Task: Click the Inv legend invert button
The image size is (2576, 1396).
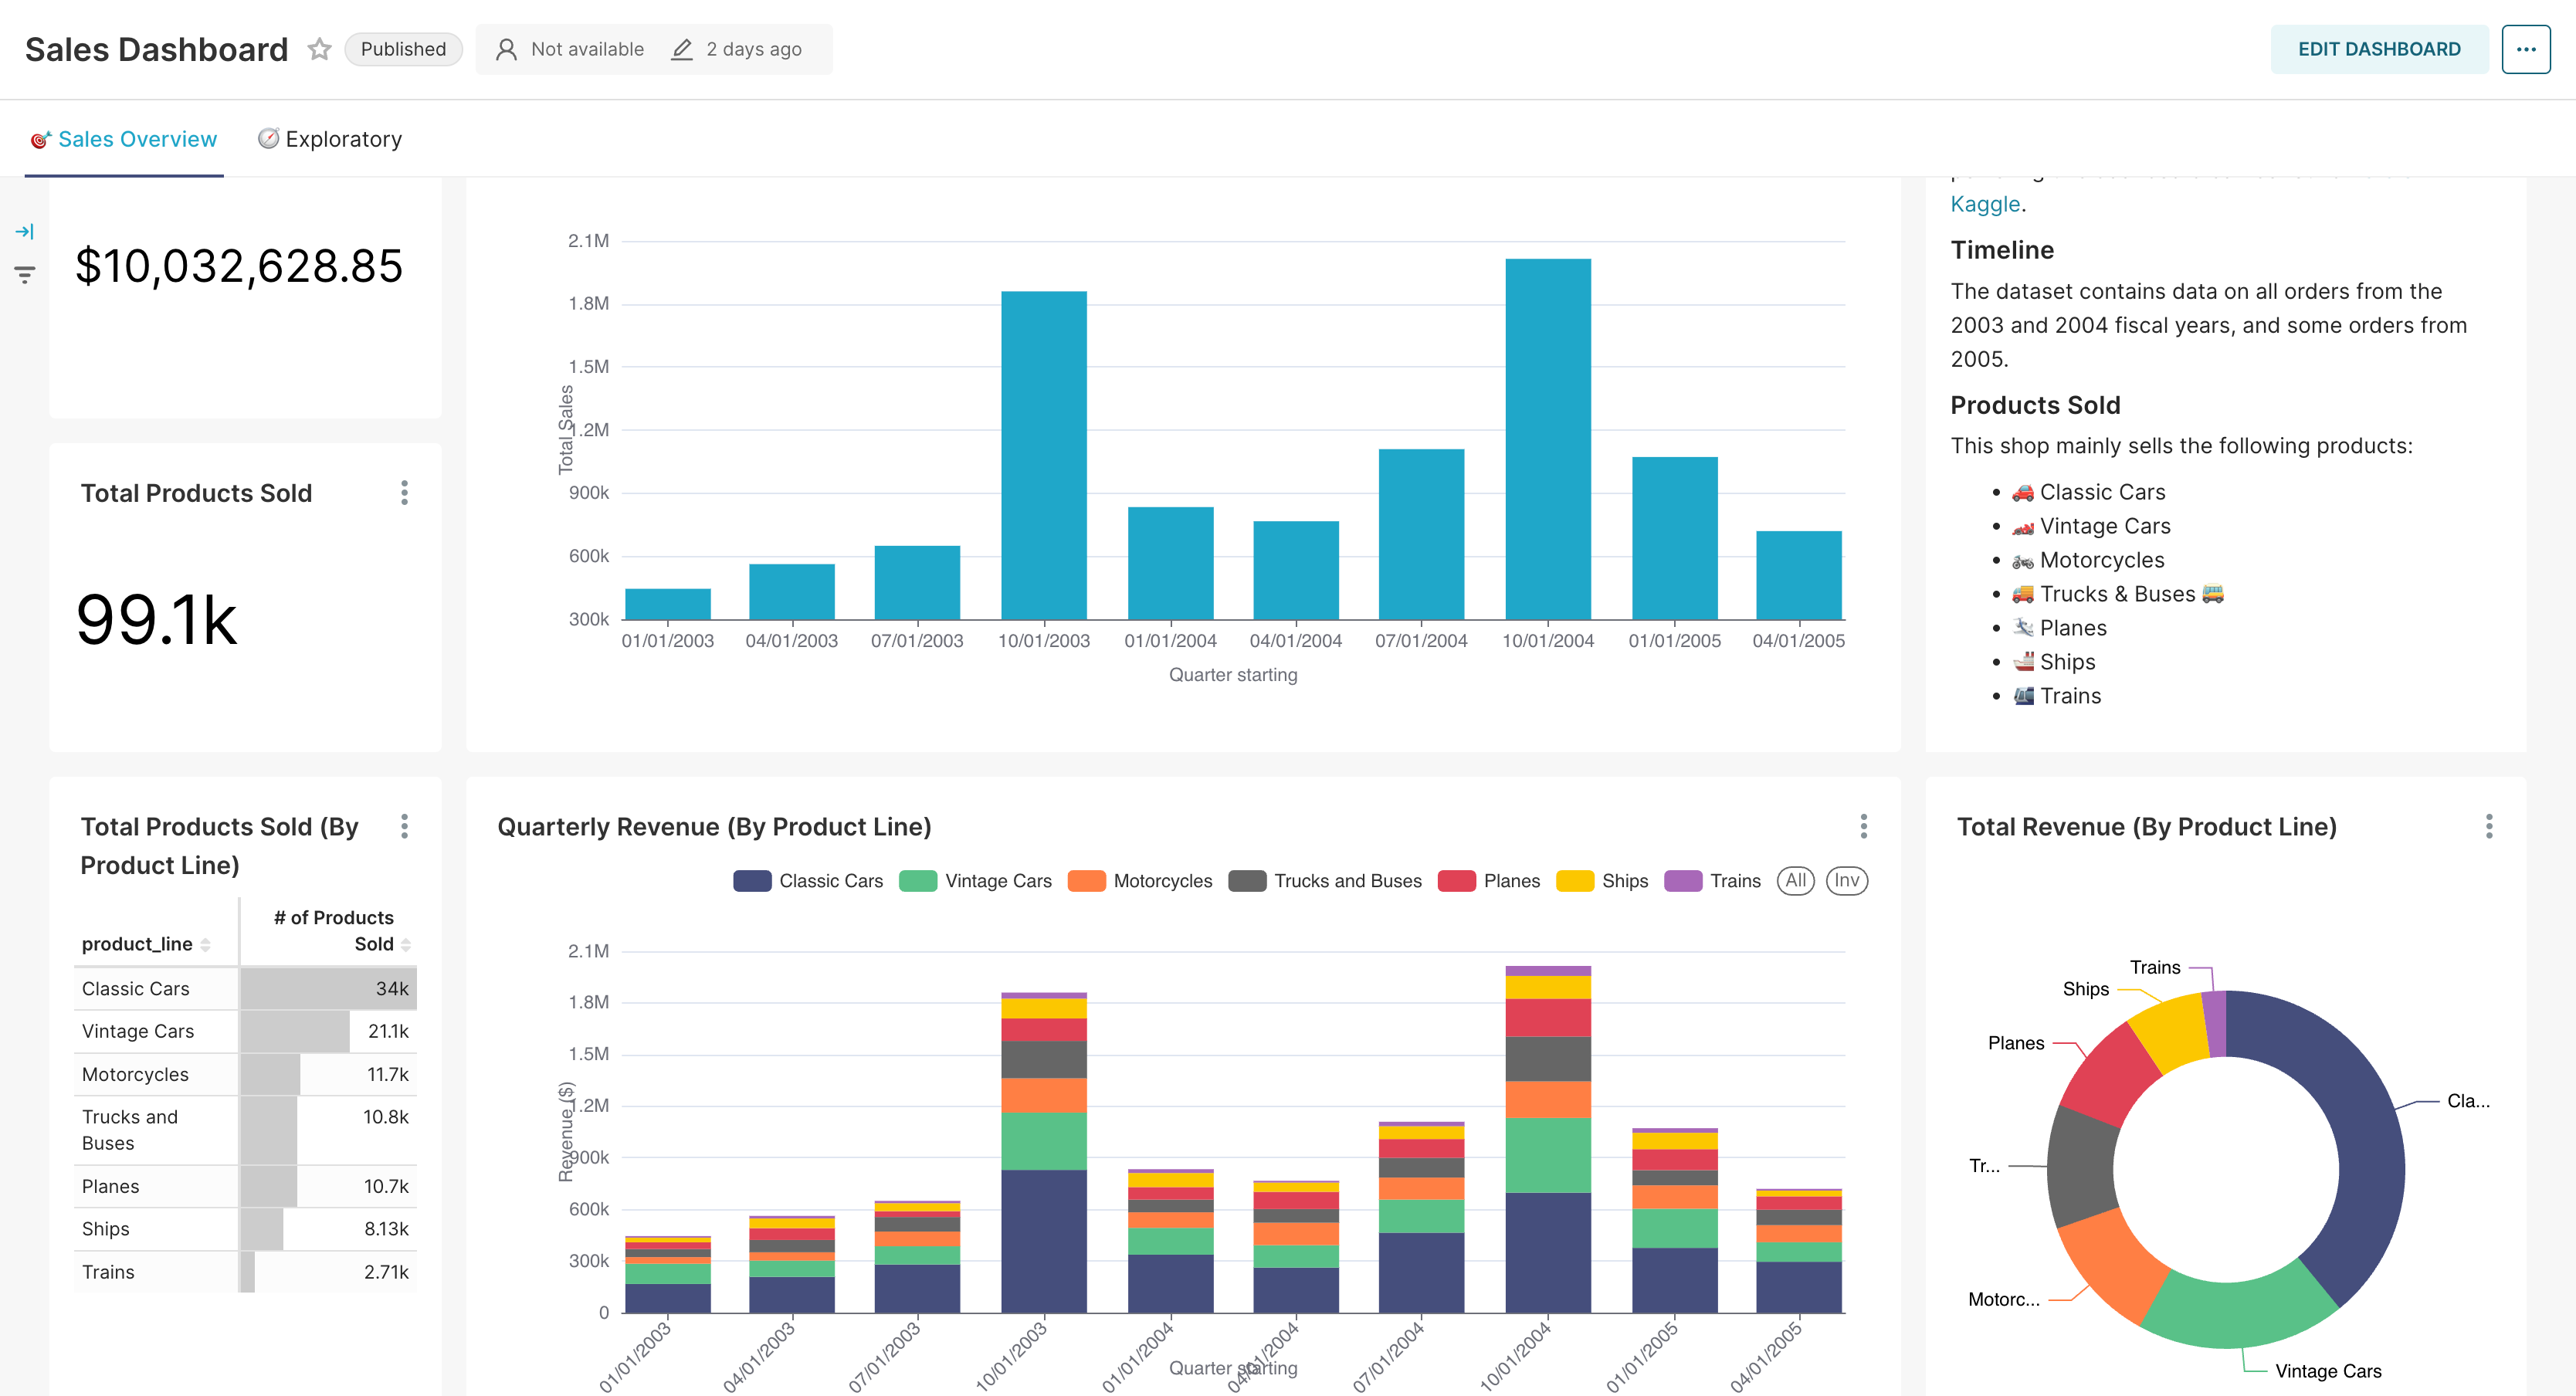Action: coord(1846,881)
